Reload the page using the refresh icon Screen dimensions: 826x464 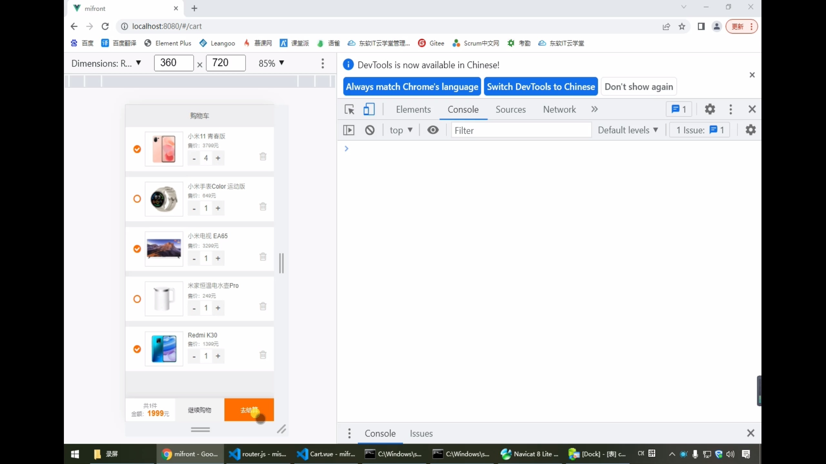(105, 26)
